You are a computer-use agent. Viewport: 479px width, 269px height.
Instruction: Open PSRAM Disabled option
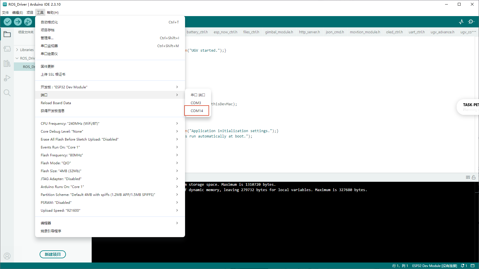coord(110,202)
